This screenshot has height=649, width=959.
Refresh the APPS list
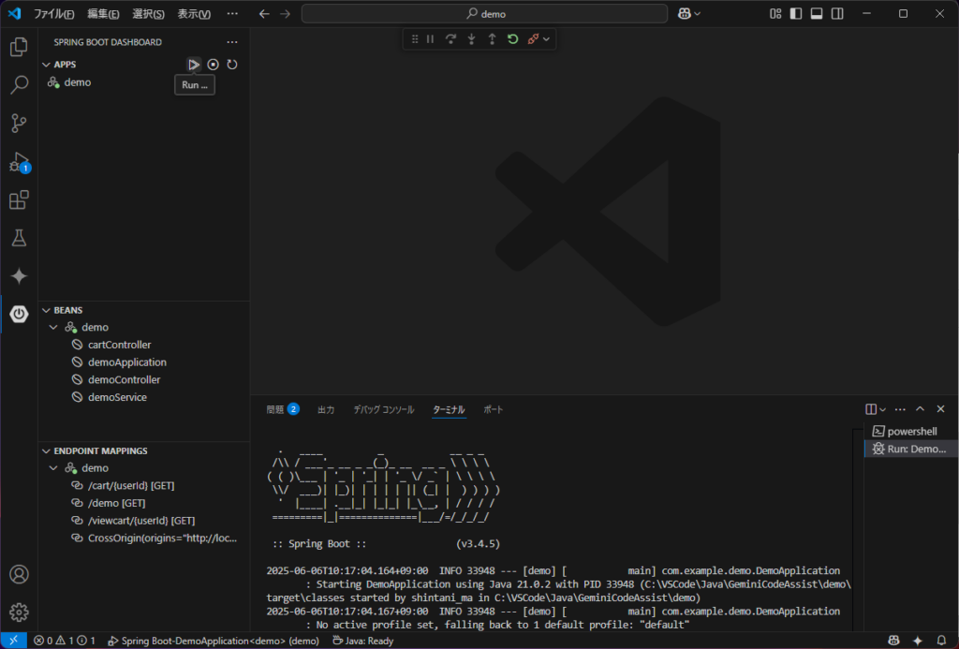[x=232, y=65]
